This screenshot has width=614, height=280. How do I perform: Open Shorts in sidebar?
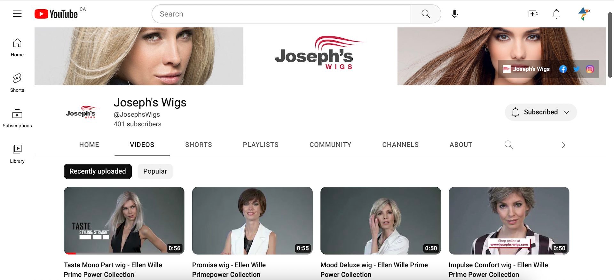pos(17,83)
